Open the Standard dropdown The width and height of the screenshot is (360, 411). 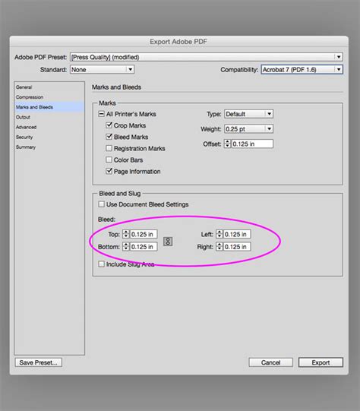pos(103,69)
